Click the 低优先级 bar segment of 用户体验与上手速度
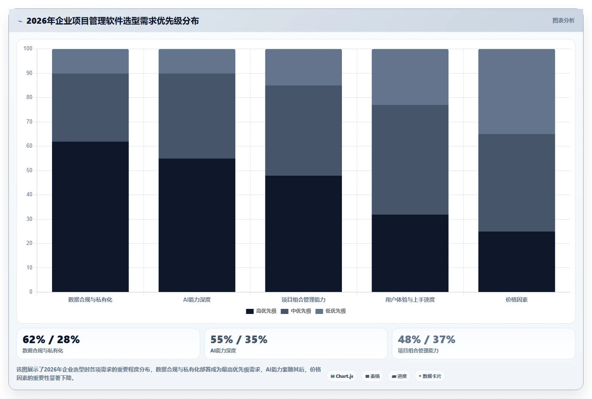 pyautogui.click(x=410, y=77)
